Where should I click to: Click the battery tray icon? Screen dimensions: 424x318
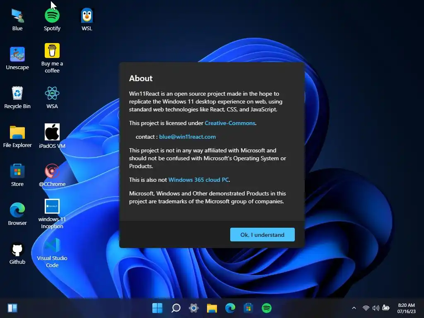coord(385,308)
